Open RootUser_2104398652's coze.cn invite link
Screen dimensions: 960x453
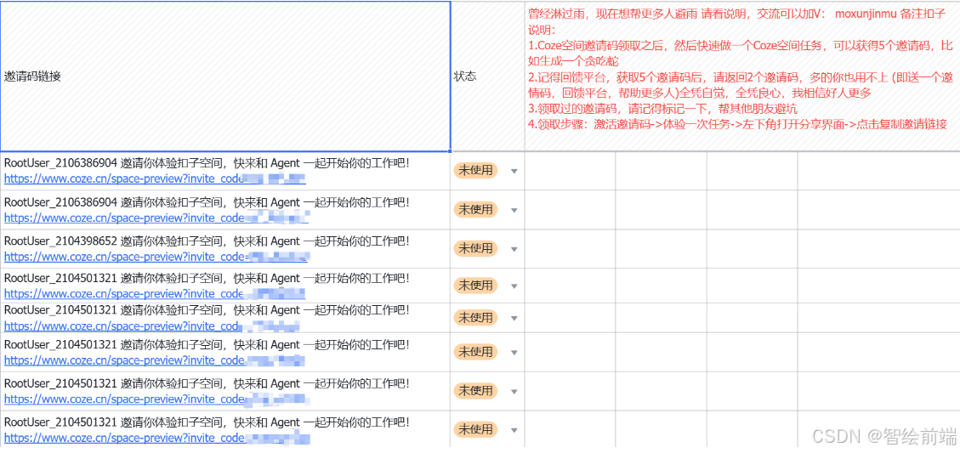point(156,257)
